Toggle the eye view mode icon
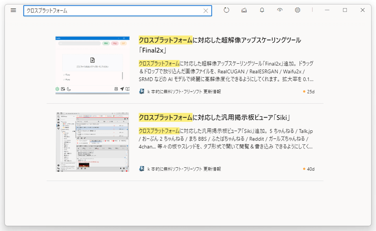 pos(280,10)
